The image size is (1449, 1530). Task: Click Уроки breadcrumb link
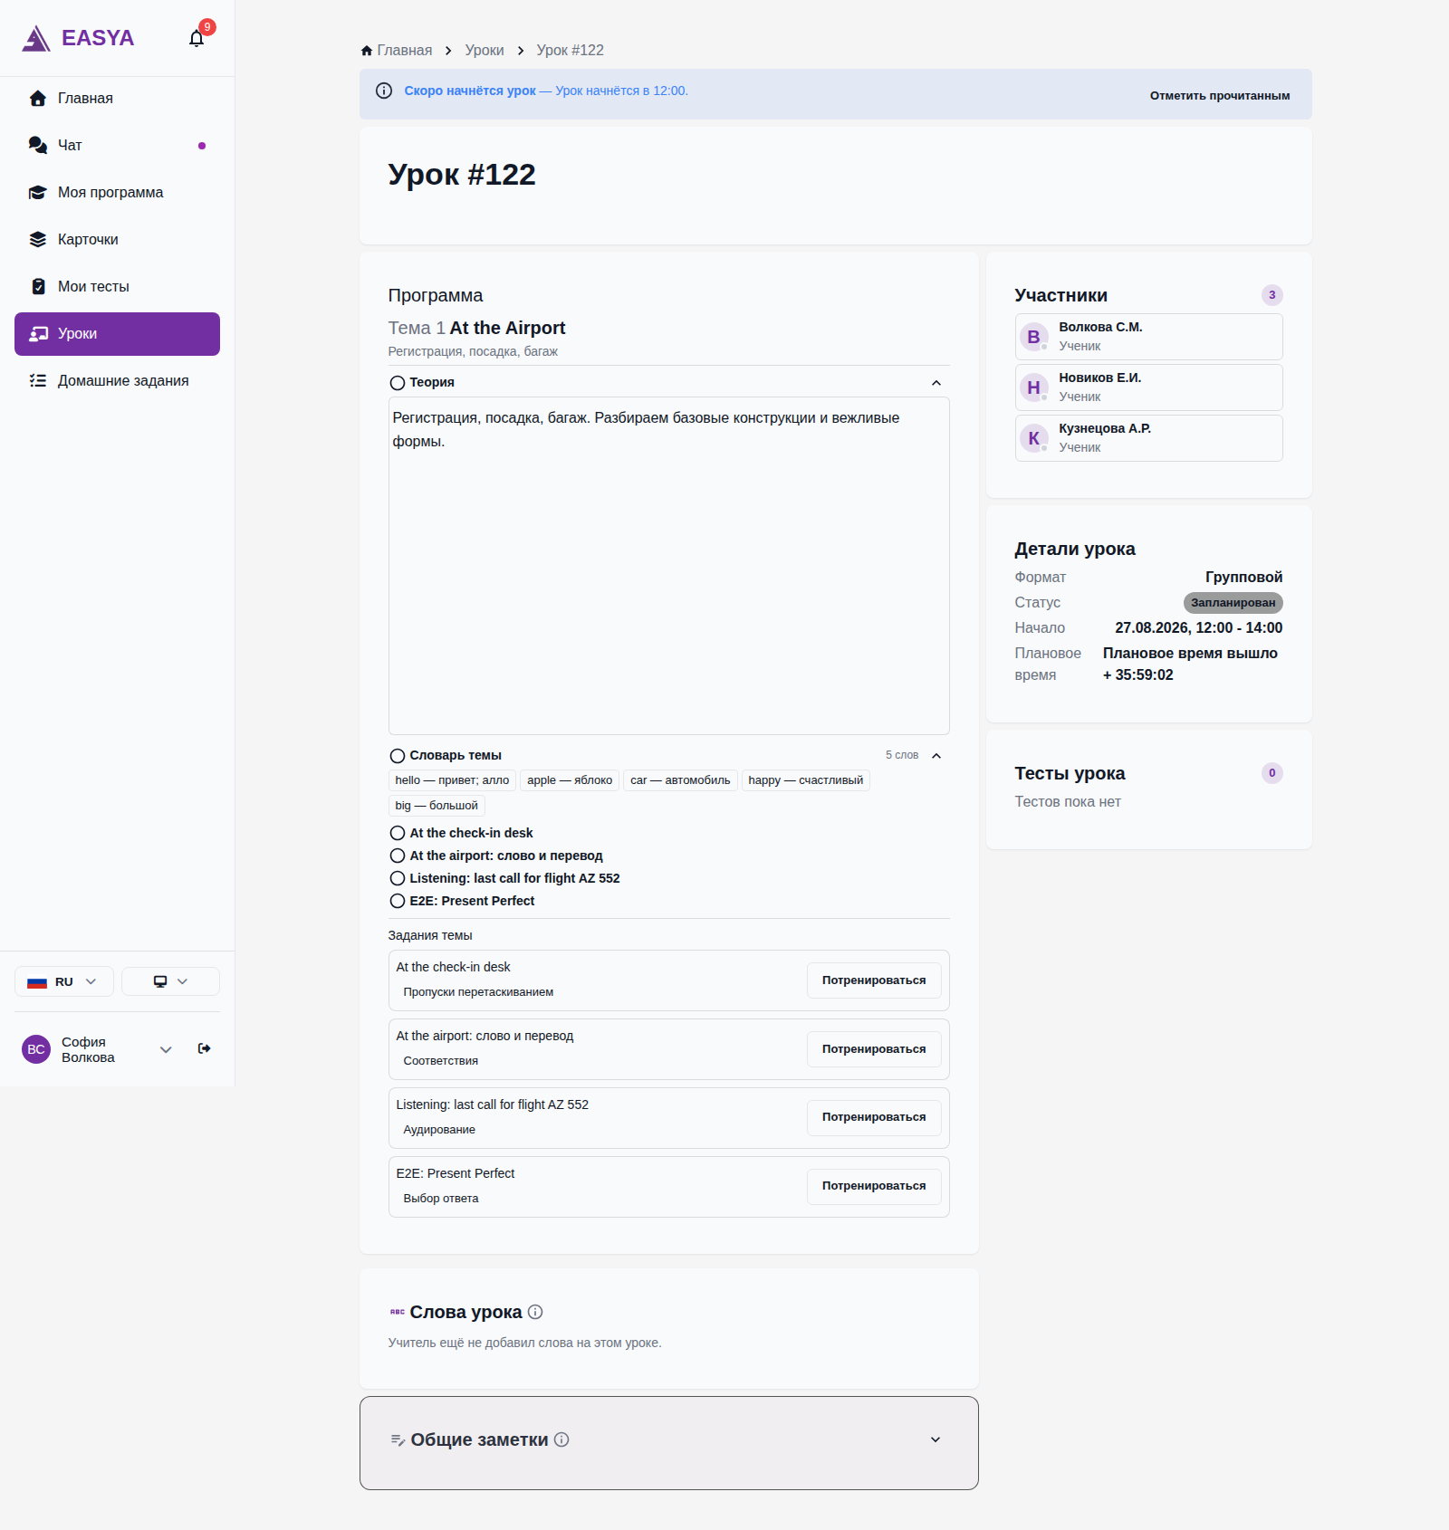485,51
